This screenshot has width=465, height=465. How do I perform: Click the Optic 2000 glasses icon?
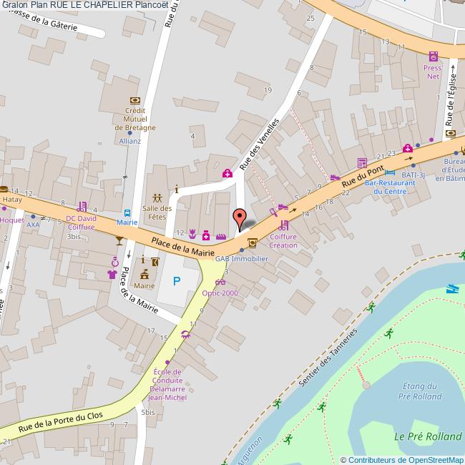(220, 282)
